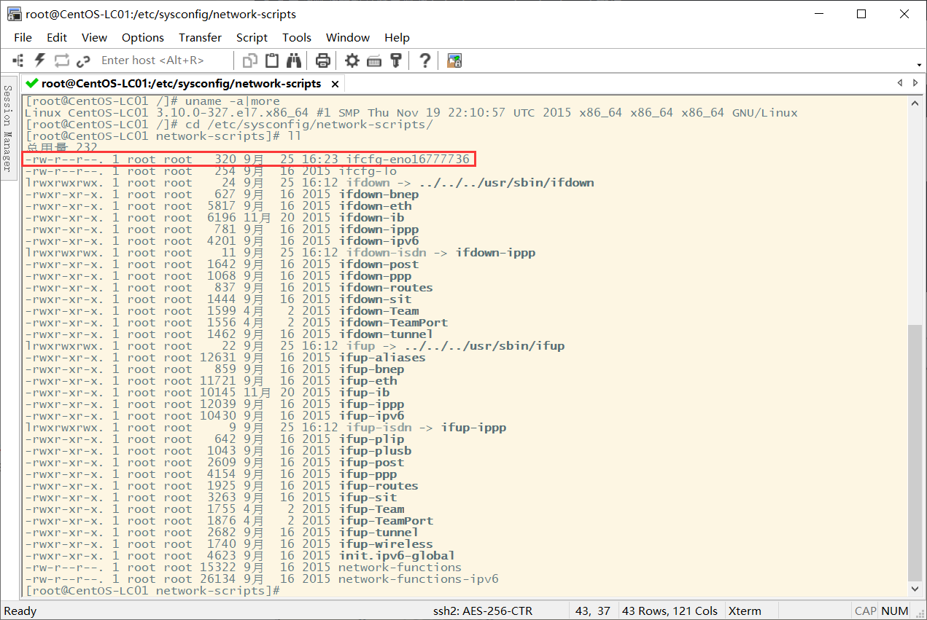This screenshot has width=927, height=620.
Task: Click the uname -a|more command line
Action: pos(152,101)
